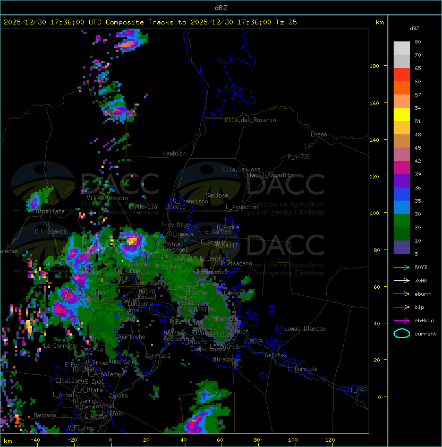Click the Ramblon place label

coord(174,153)
